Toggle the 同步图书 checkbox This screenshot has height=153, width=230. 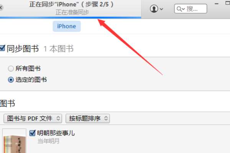[2, 48]
